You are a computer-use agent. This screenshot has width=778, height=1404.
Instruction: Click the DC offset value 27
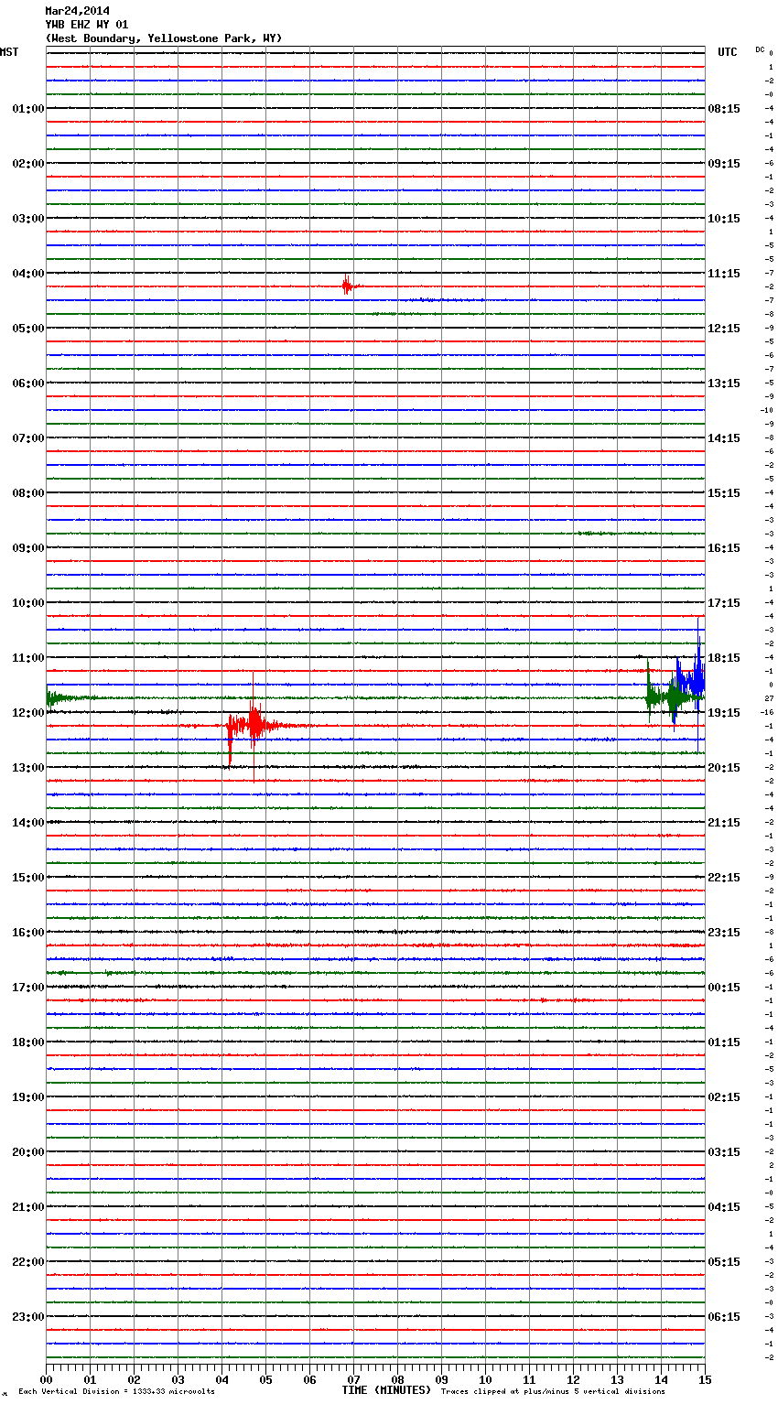[x=770, y=698]
